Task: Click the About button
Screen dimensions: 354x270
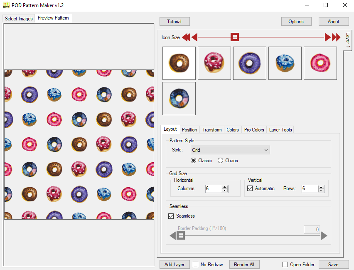Action: [334, 22]
